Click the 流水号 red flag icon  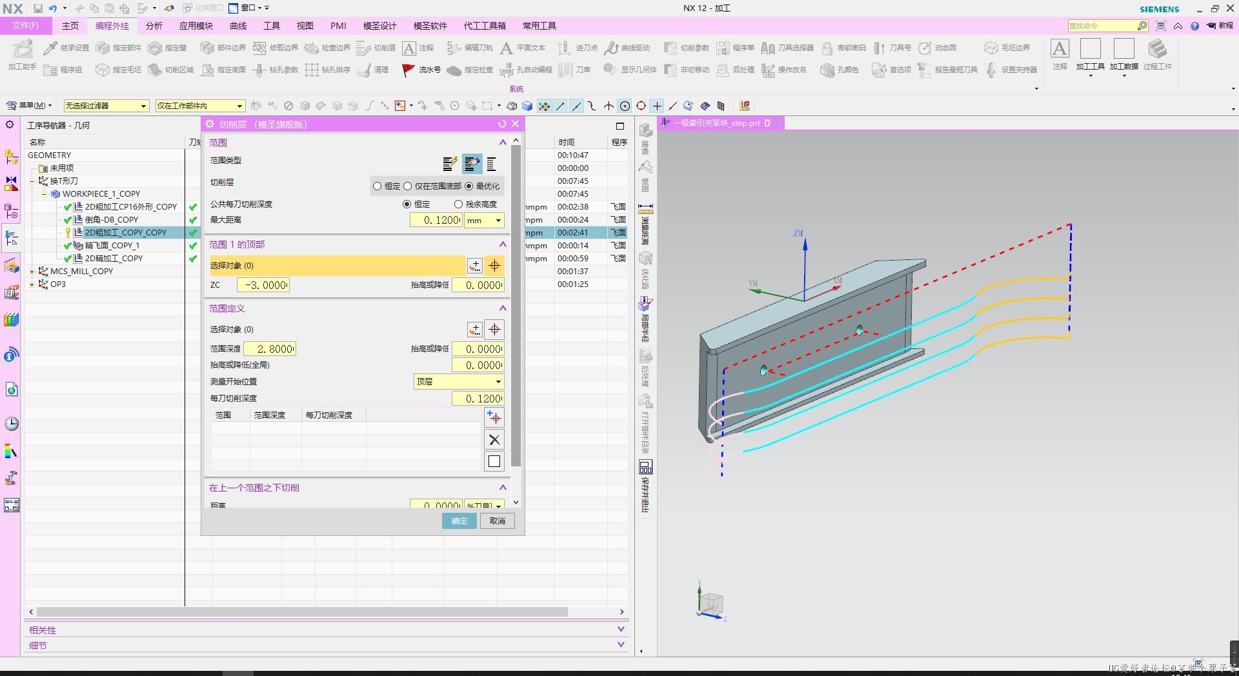click(x=408, y=70)
